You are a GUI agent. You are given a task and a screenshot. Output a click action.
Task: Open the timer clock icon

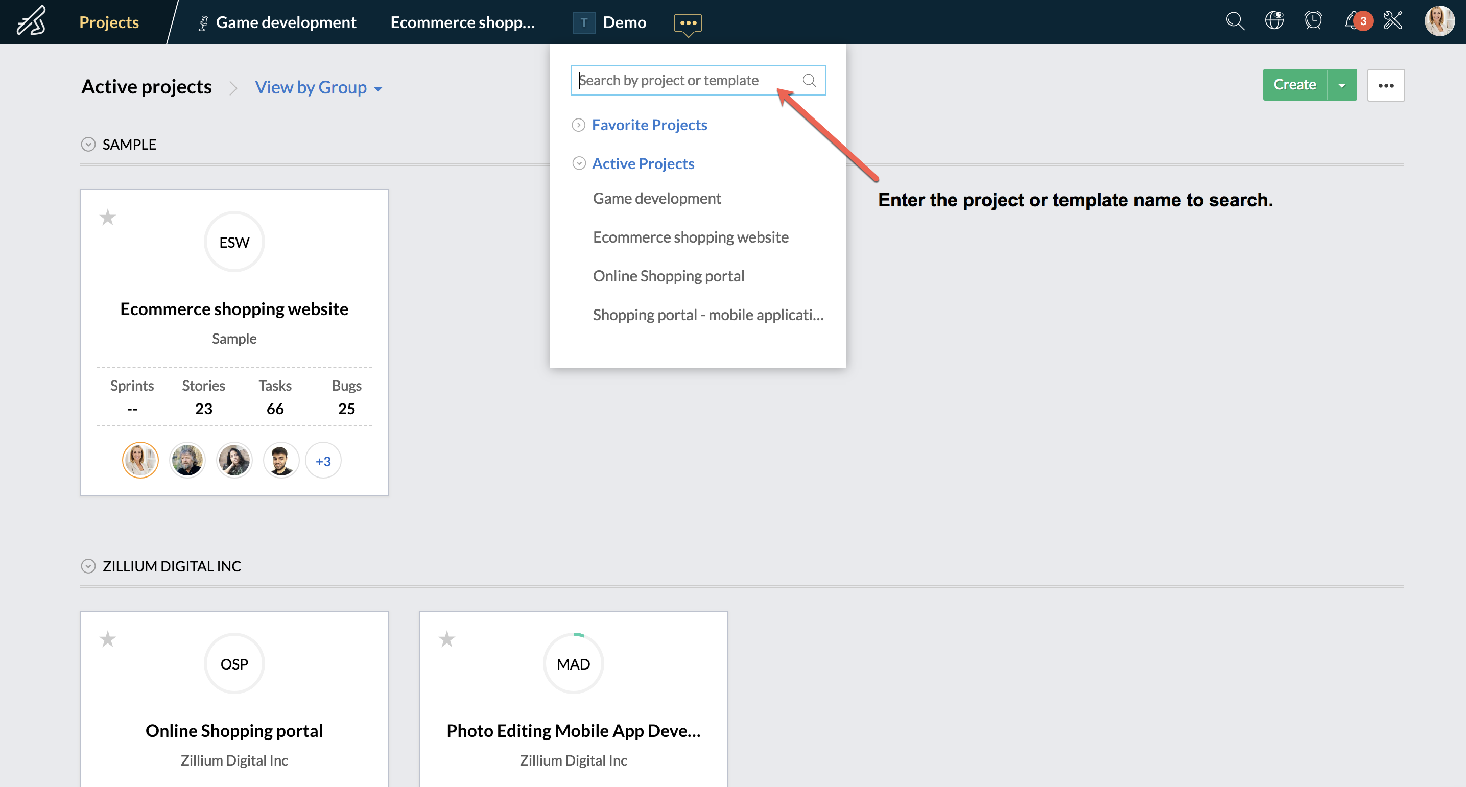1313,21
